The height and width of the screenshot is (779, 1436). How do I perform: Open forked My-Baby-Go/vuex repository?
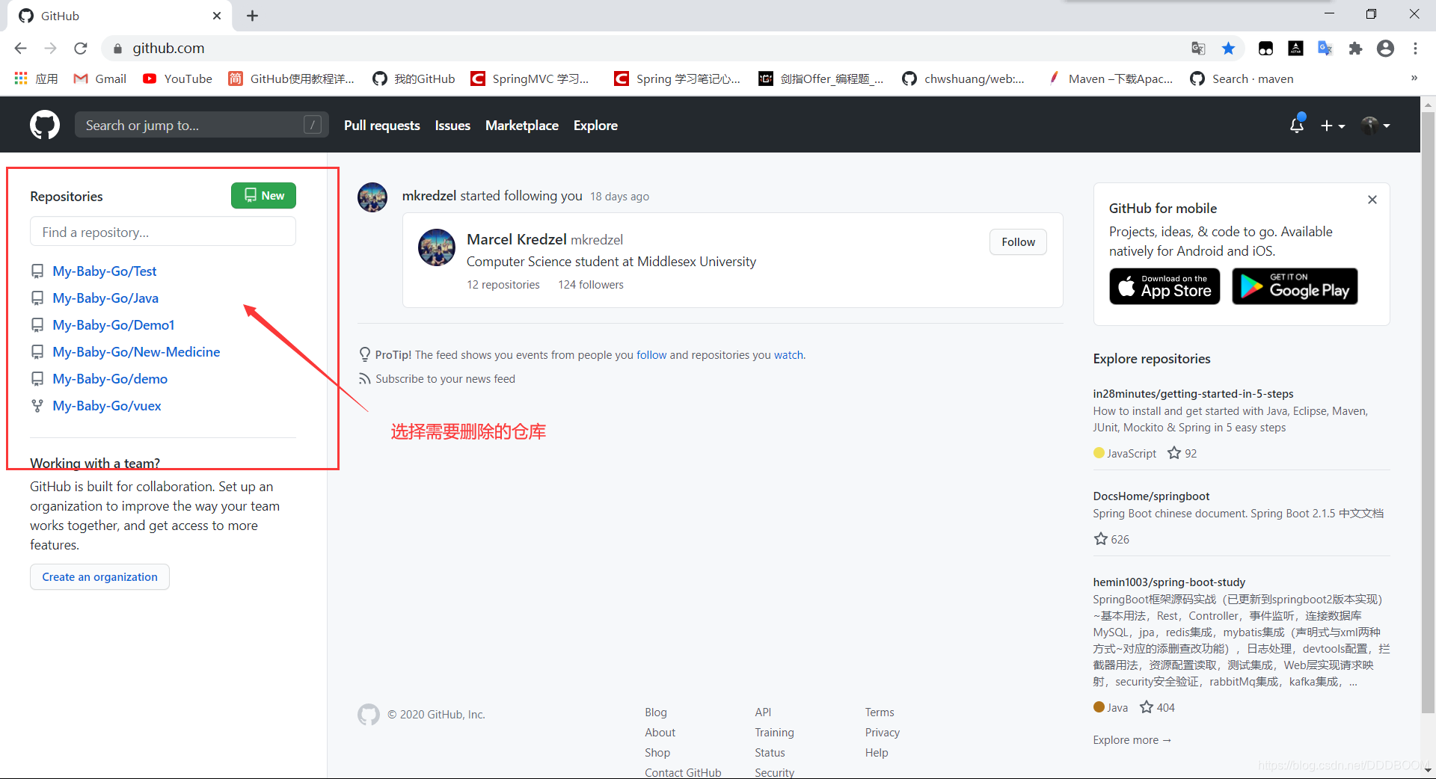coord(107,406)
